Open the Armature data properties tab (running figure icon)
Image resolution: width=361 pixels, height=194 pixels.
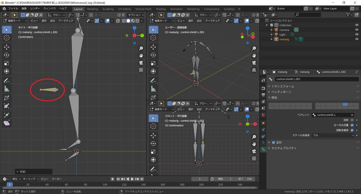pos(263,142)
